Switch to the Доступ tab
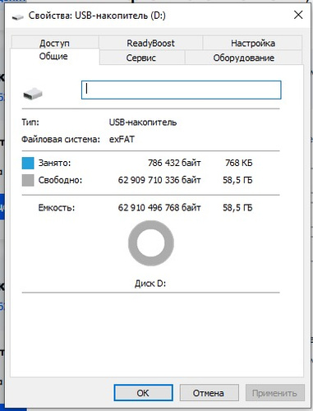 point(55,43)
